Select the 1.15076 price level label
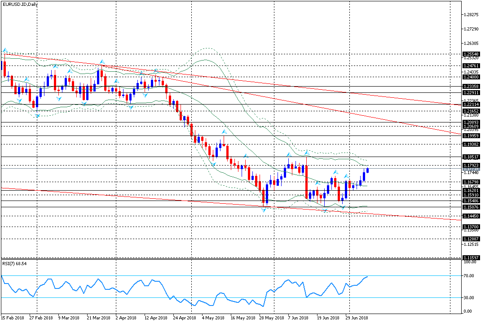Screen dimensions: 485x323 click(x=471, y=207)
